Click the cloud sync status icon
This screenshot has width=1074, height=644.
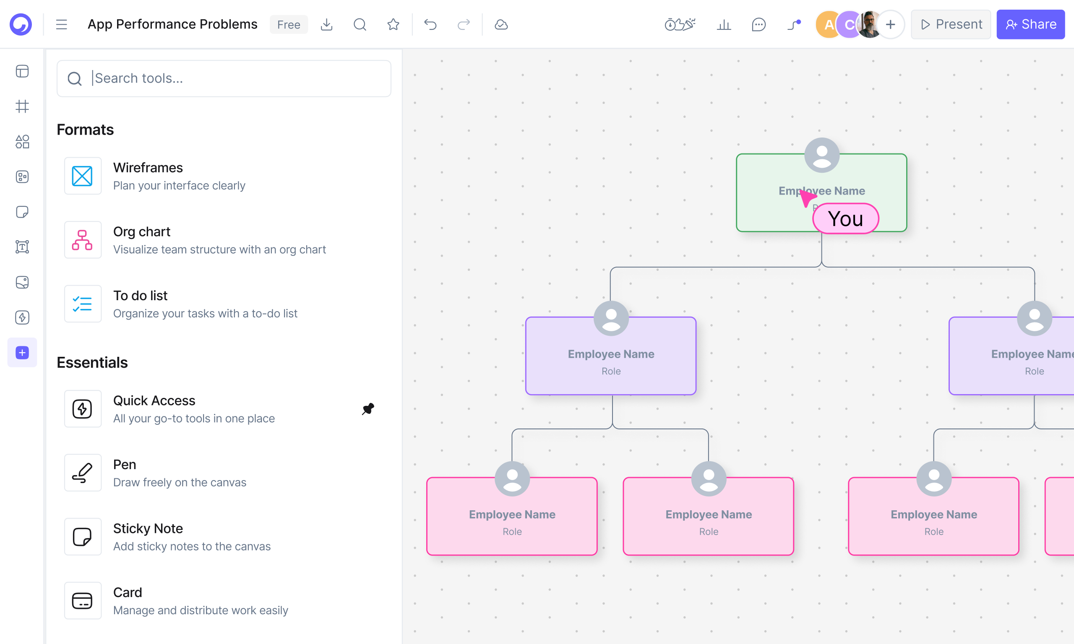pyautogui.click(x=501, y=24)
